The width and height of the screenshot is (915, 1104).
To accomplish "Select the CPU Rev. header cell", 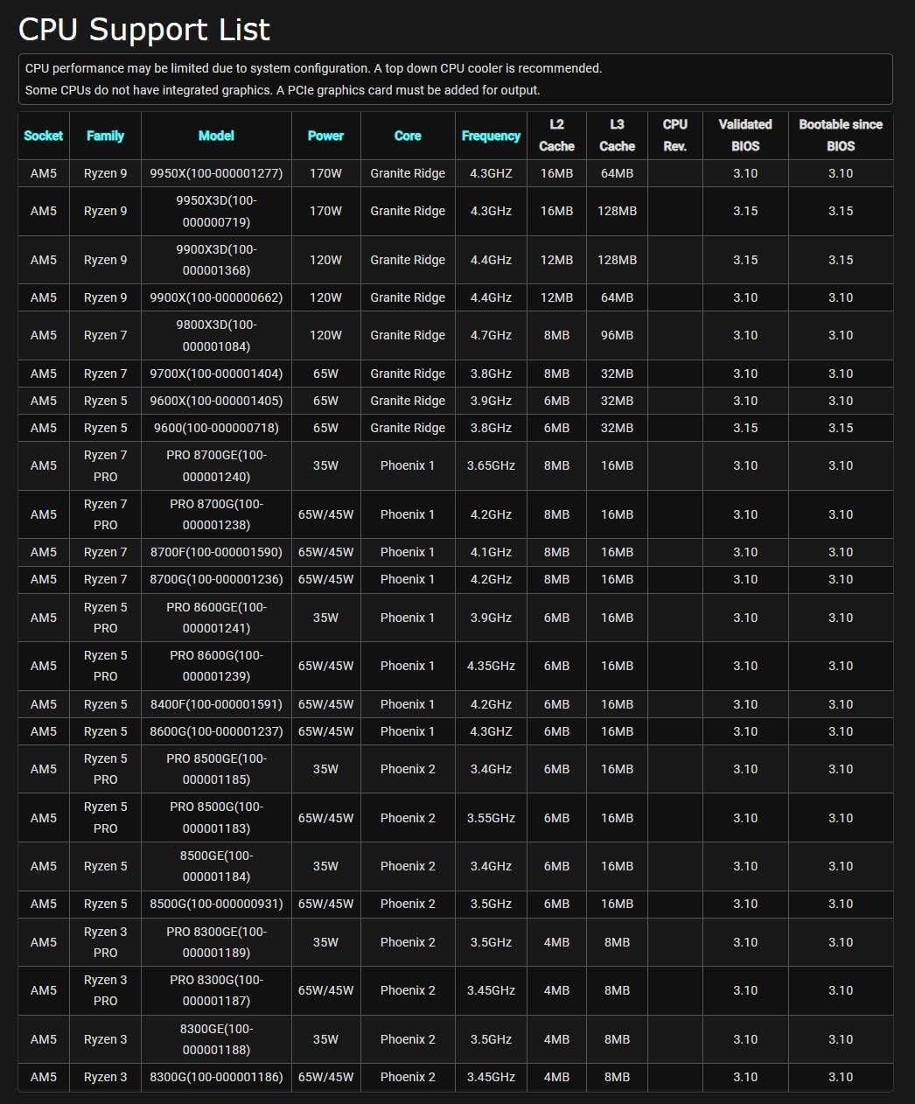I will (x=674, y=136).
